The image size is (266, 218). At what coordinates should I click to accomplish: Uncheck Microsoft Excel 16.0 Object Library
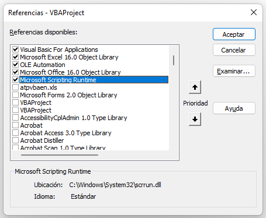point(15,57)
